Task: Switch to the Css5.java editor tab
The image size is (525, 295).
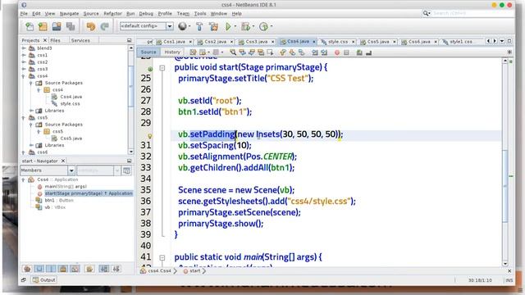Action: (x=377, y=42)
